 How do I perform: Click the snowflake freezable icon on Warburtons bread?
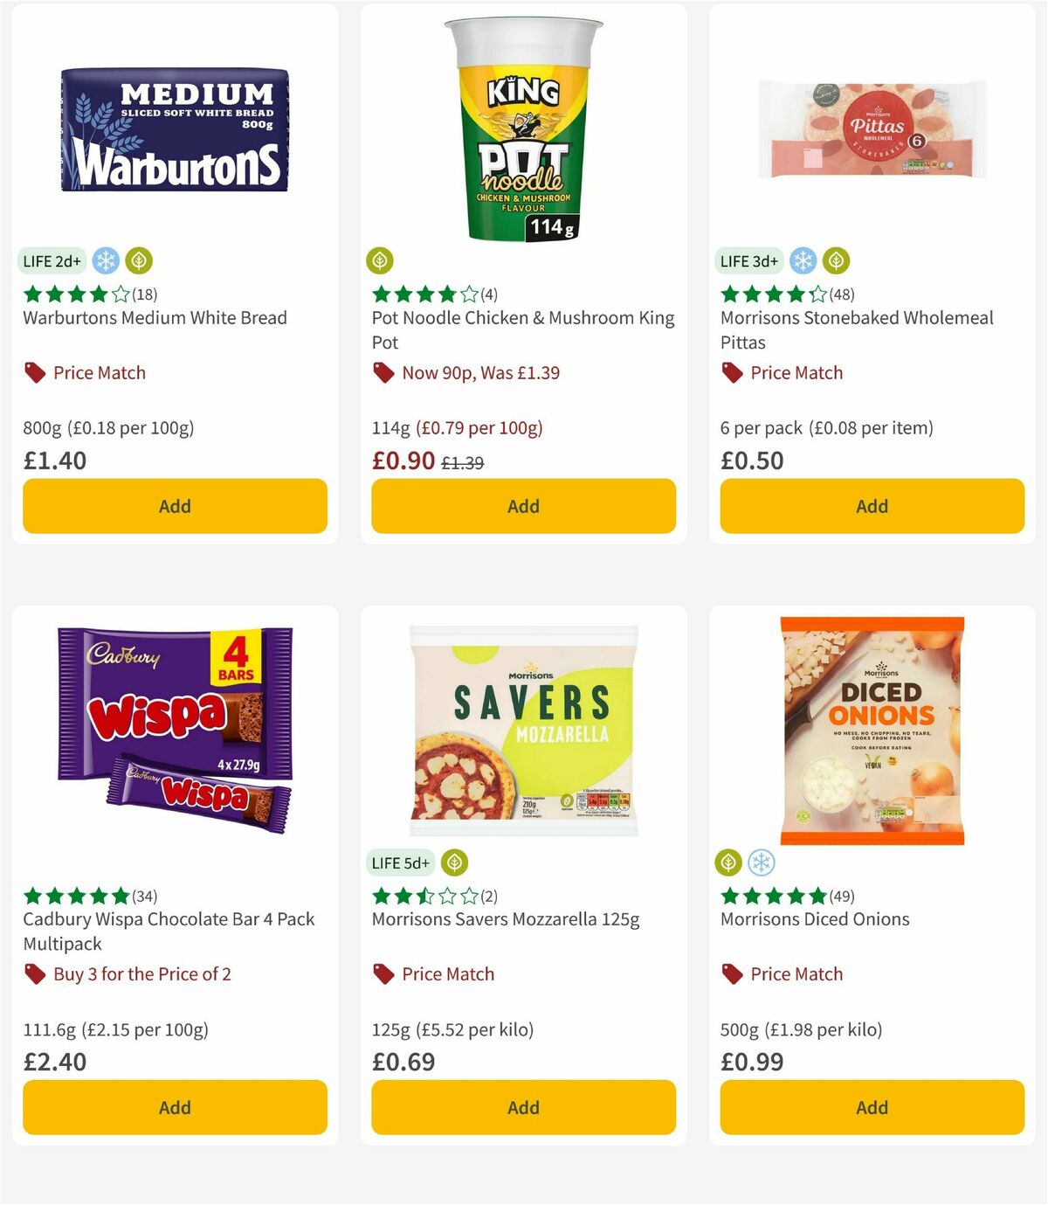[105, 260]
